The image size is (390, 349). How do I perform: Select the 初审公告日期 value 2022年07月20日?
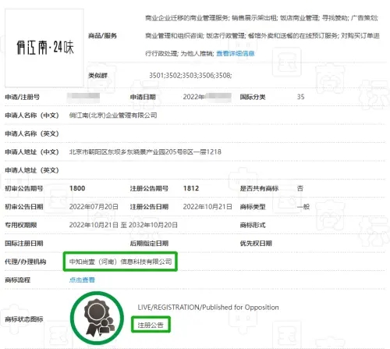pos(94,207)
